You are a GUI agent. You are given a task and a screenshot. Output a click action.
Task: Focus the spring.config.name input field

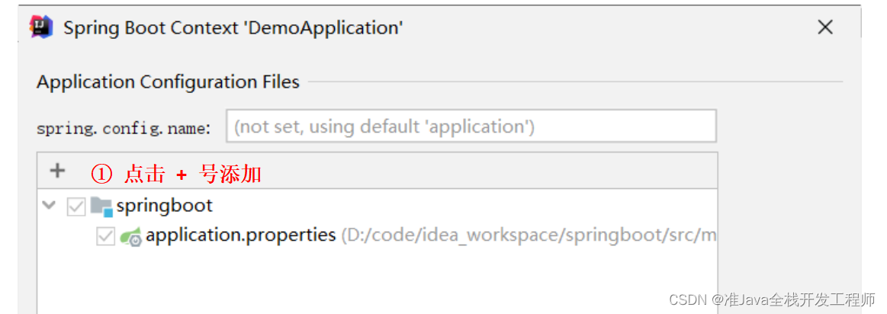point(471,126)
